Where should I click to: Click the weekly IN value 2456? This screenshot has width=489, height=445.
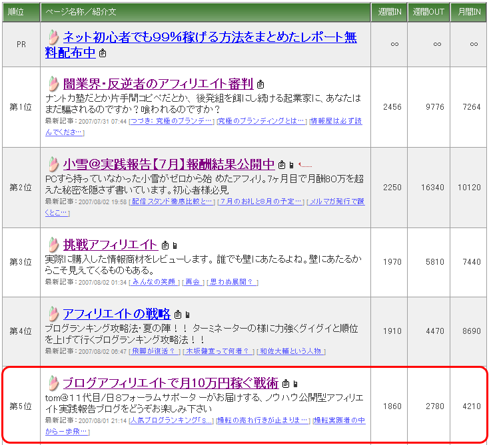[x=392, y=107]
